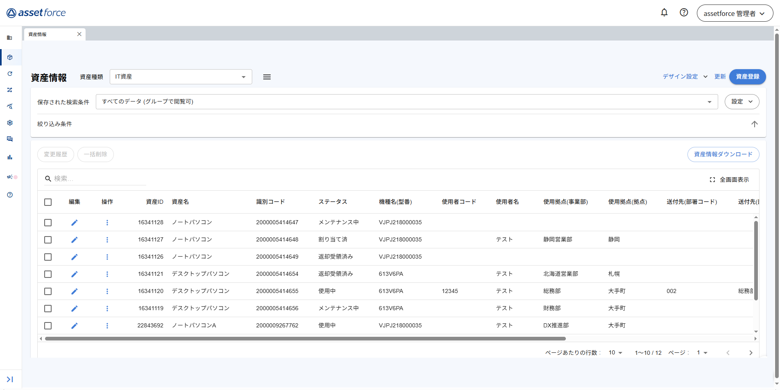Select the 資産情報 tab
Image resolution: width=780 pixels, height=390 pixels.
tap(49, 34)
